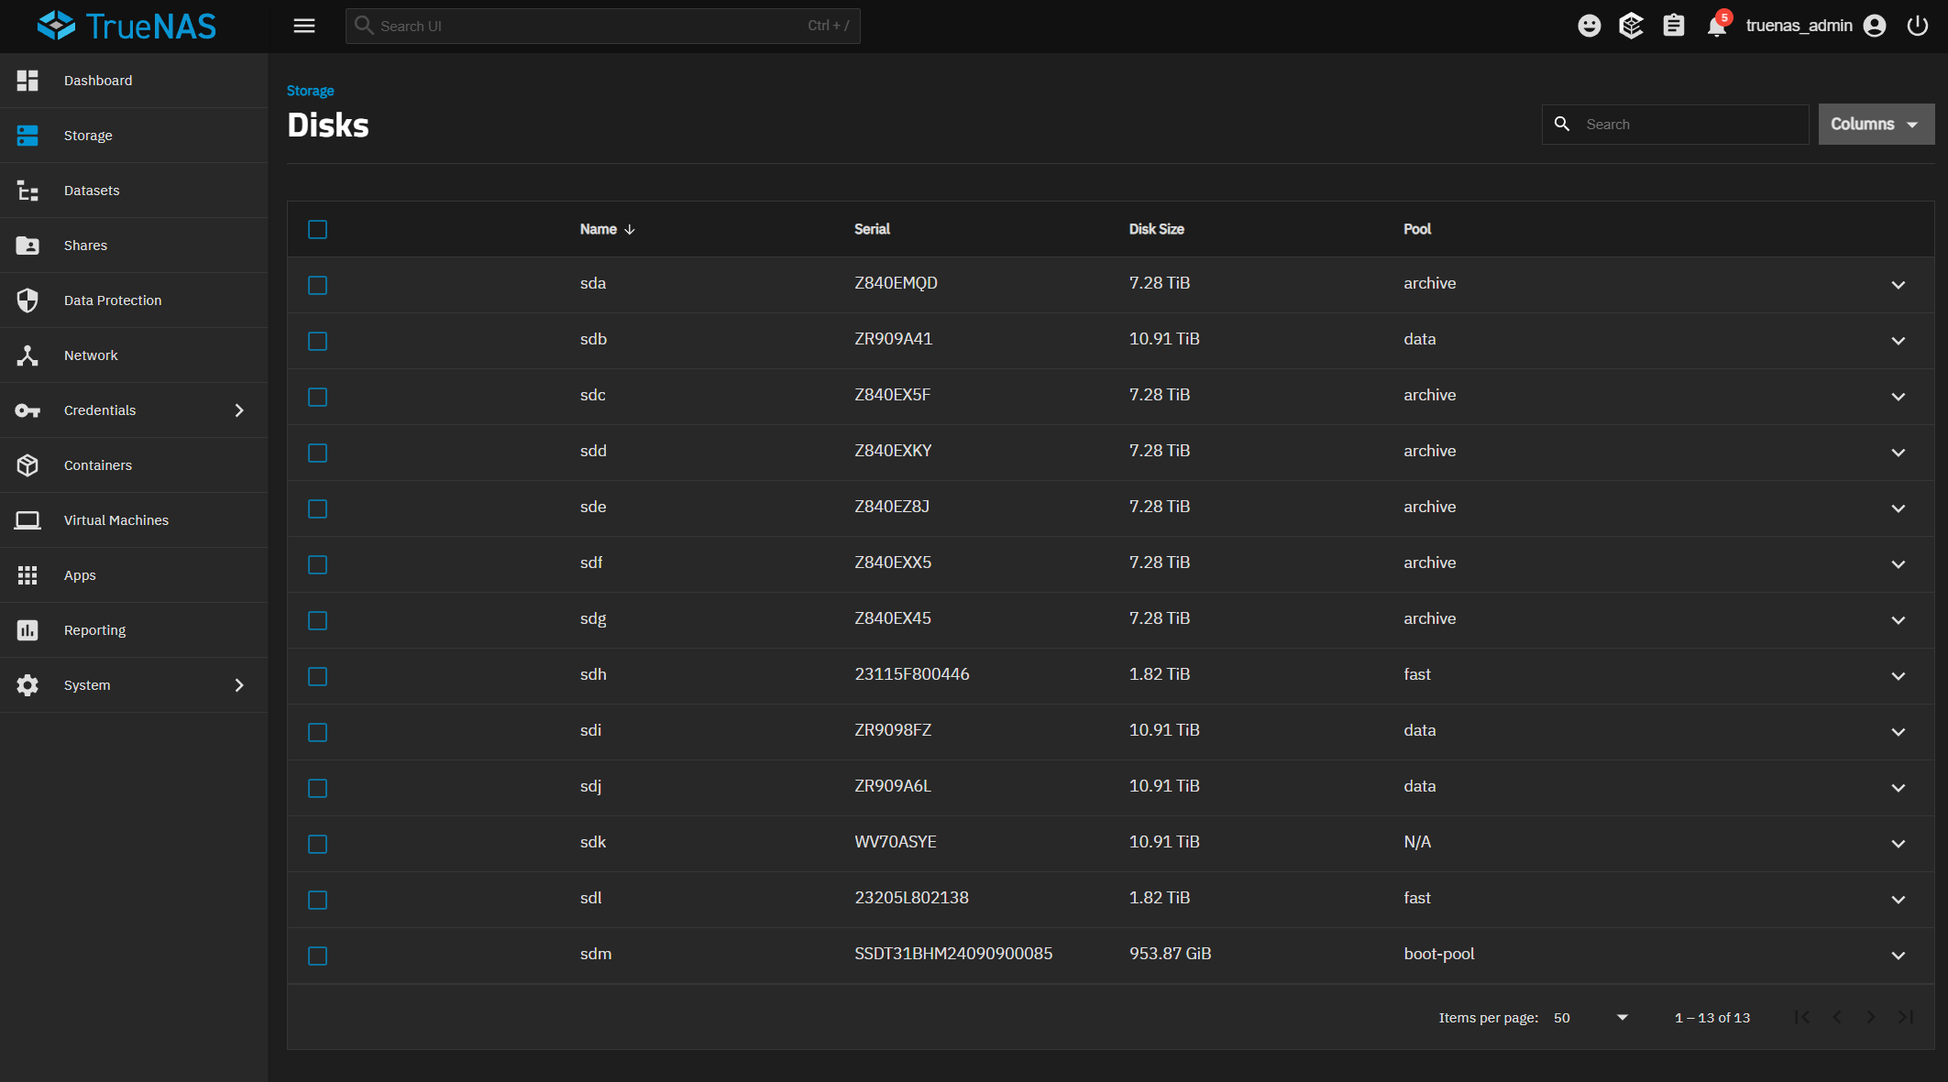This screenshot has width=1948, height=1082.
Task: Open the items per page dropdown
Action: pos(1590,1018)
